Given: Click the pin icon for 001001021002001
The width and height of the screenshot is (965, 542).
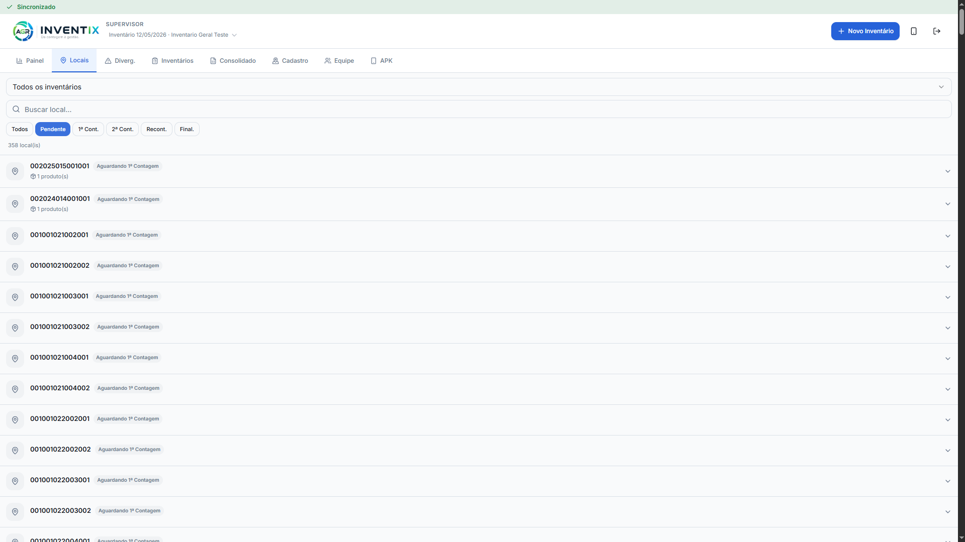Looking at the screenshot, I should tap(15, 236).
